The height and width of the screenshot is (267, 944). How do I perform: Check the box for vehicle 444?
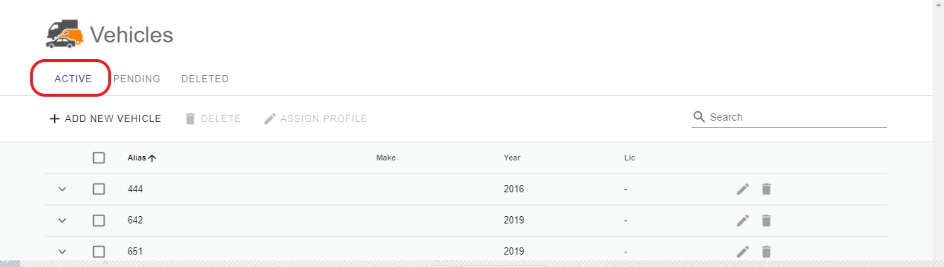click(99, 189)
